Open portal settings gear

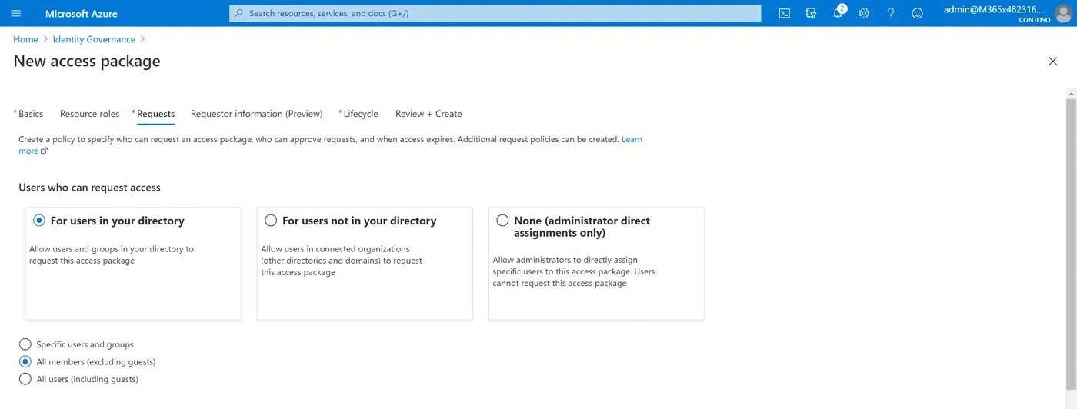click(x=864, y=13)
